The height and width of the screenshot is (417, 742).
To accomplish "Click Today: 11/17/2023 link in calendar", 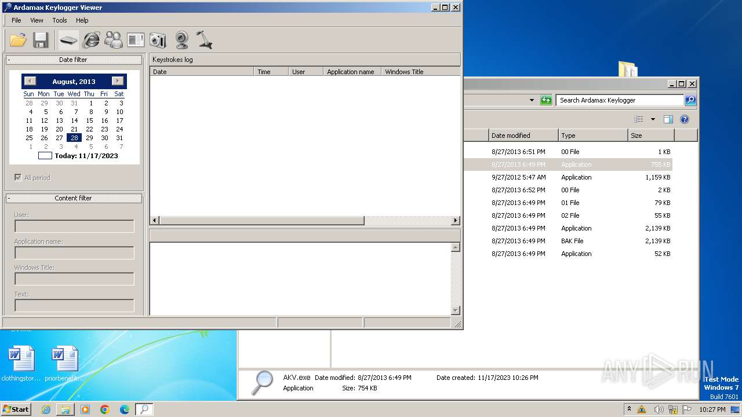I will pyautogui.click(x=78, y=156).
